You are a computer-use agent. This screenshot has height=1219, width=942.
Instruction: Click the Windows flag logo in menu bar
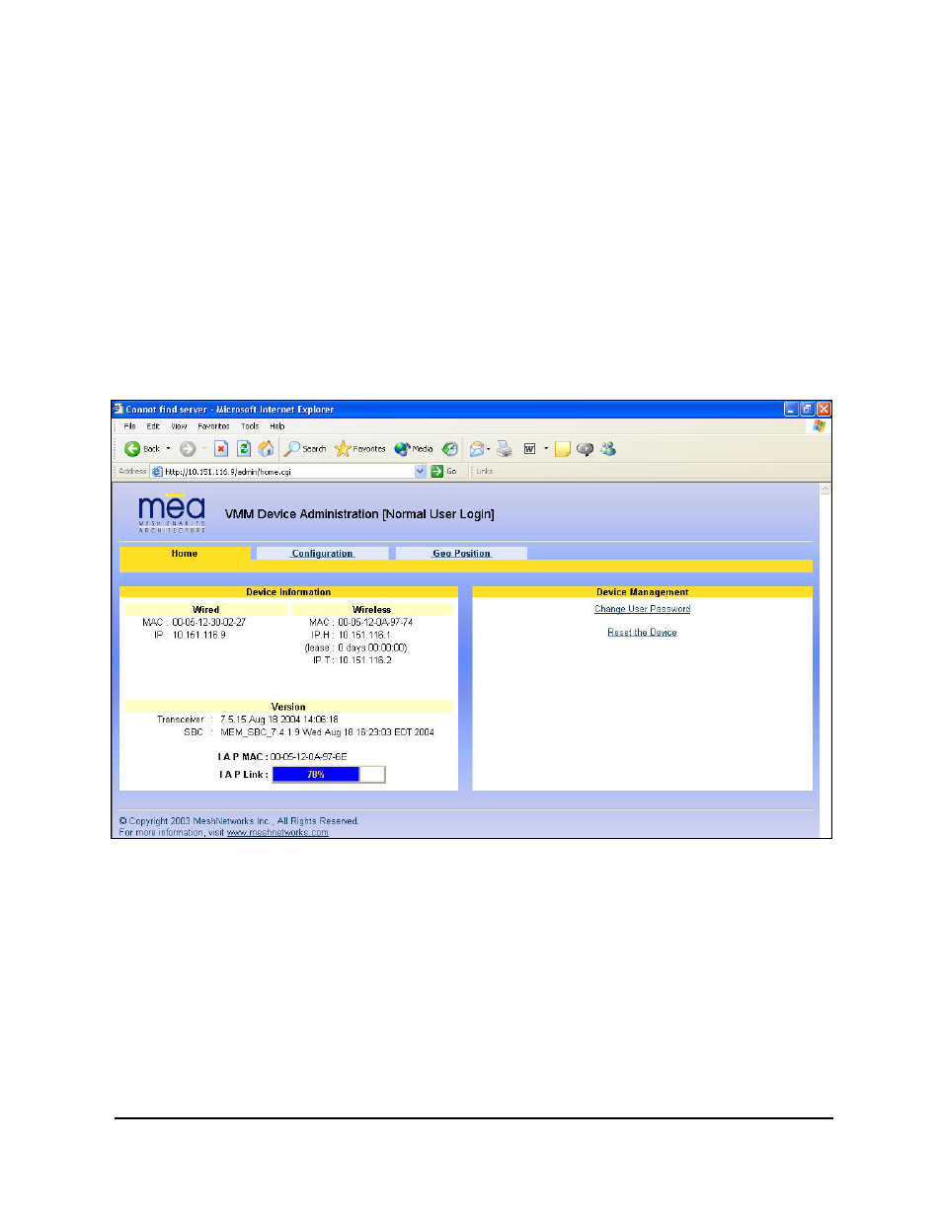click(819, 426)
